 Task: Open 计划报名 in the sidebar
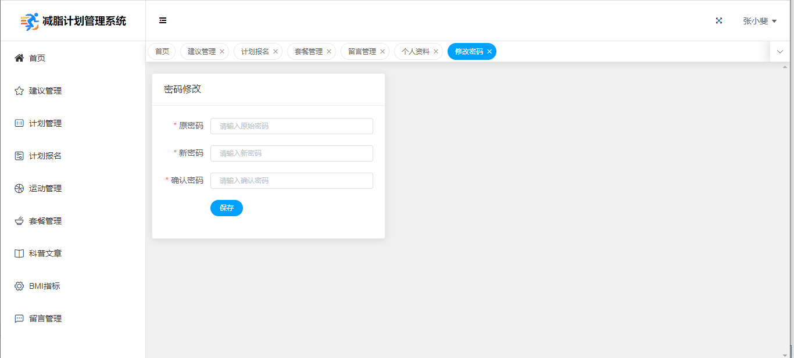click(x=73, y=156)
